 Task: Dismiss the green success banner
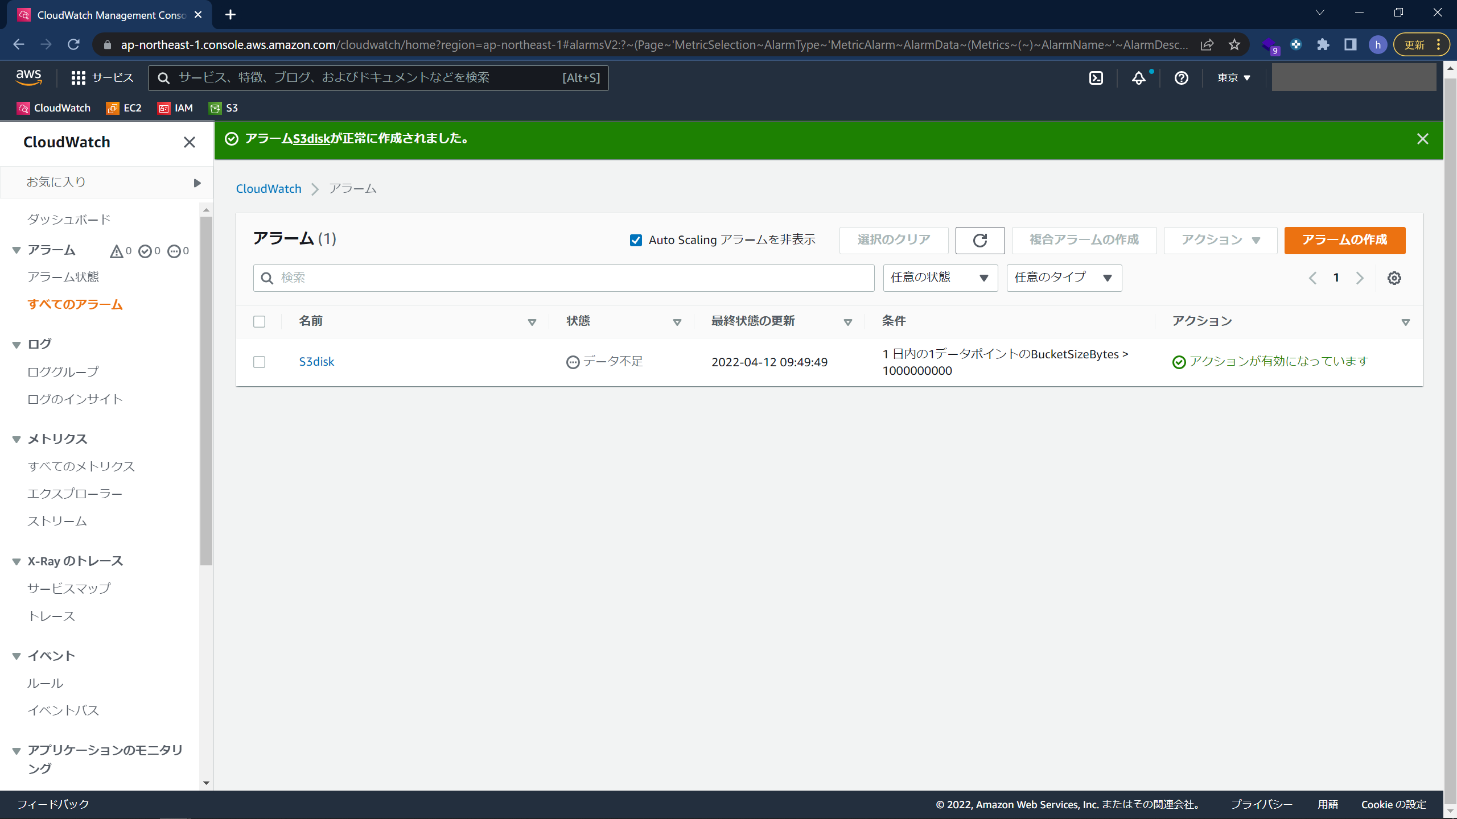pos(1422,139)
